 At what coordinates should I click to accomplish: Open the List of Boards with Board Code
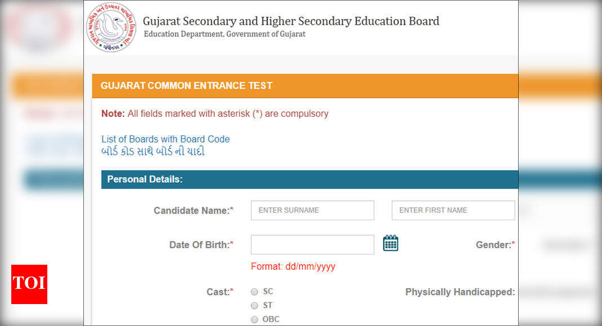(x=165, y=139)
